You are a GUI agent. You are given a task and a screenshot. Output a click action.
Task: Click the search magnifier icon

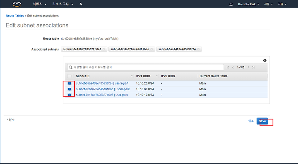(70, 67)
